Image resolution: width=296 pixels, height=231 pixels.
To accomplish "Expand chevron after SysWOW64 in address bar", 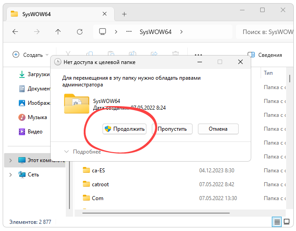I will point(181,32).
